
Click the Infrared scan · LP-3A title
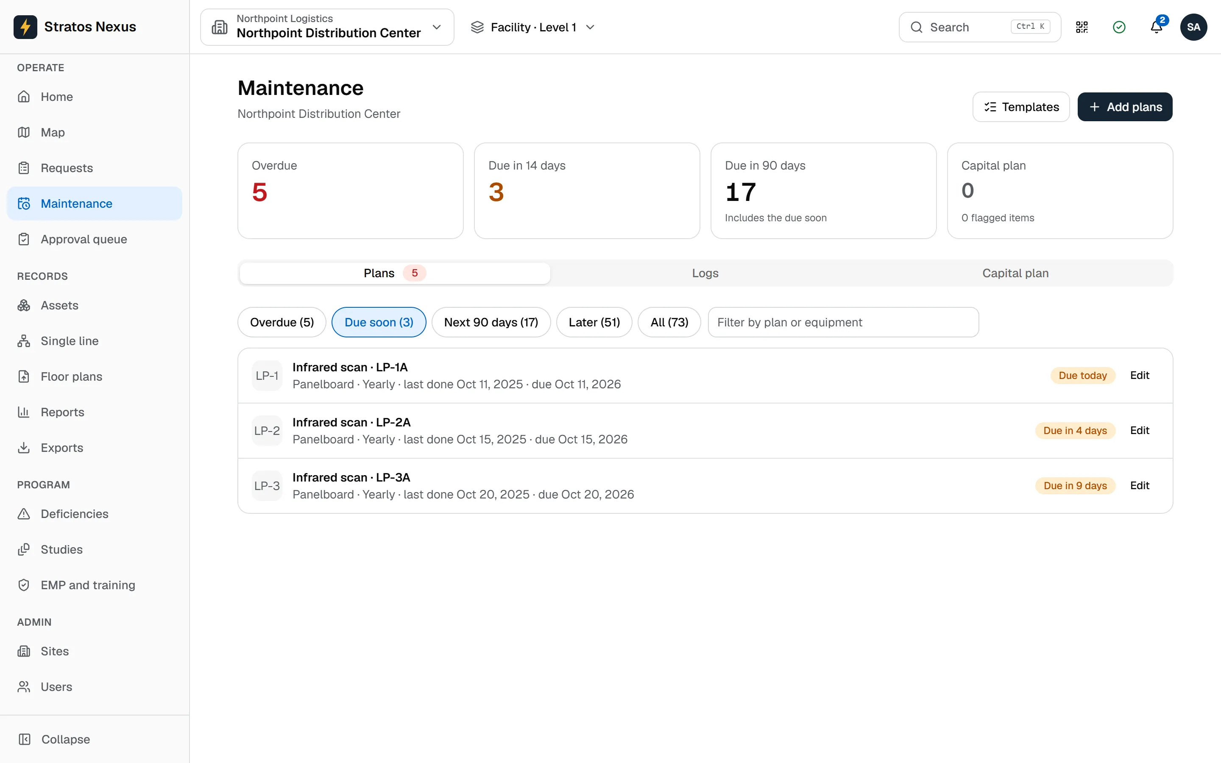click(x=351, y=477)
